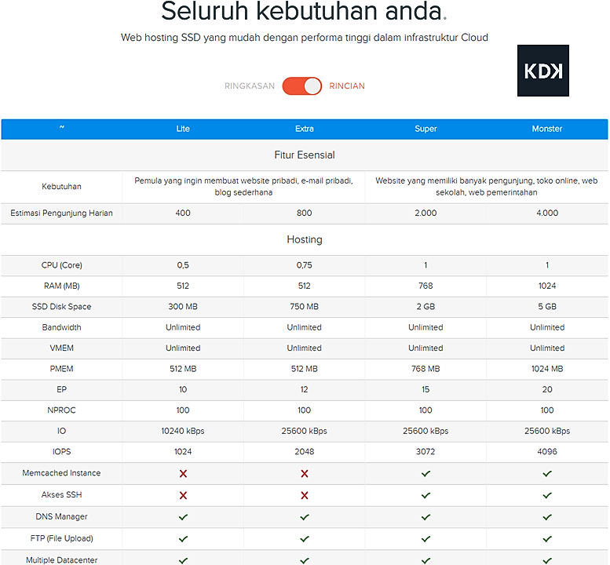The width and height of the screenshot is (610, 565).
Task: Click the Akses SSH checkmark under Monster
Action: 547,495
